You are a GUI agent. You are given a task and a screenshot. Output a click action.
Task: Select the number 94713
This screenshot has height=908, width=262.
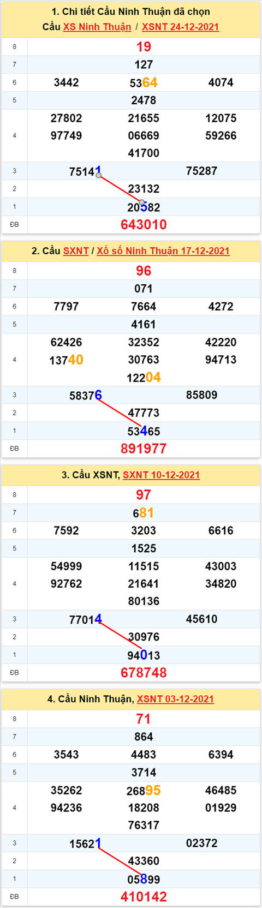[x=221, y=360]
